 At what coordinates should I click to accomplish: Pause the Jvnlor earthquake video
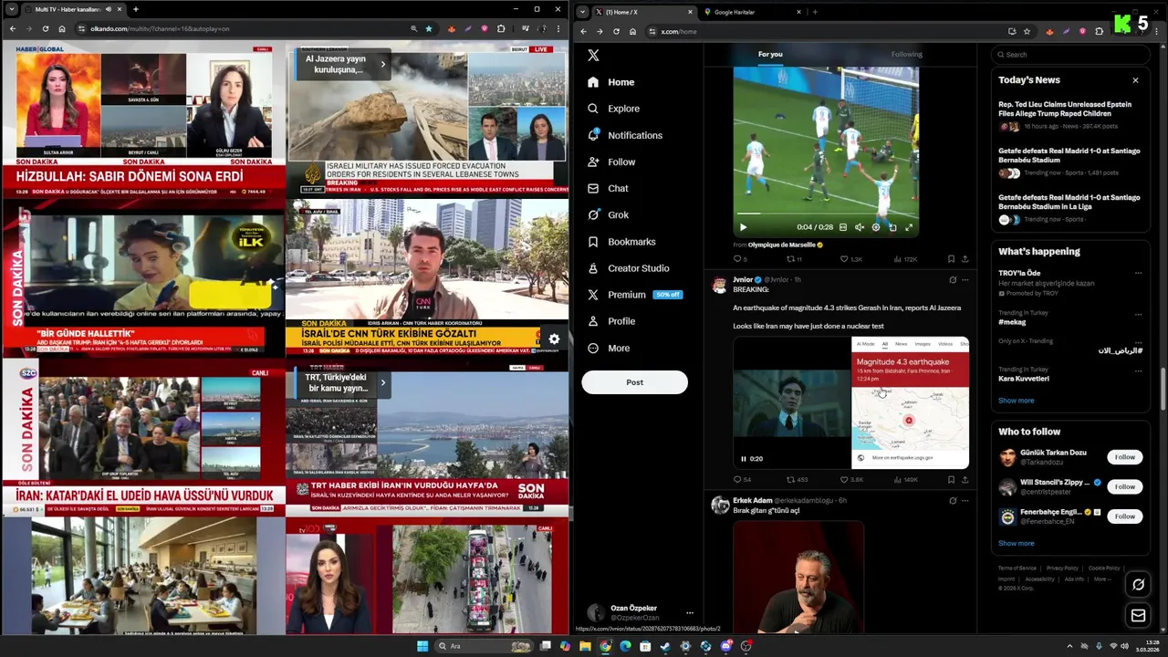[x=743, y=459]
